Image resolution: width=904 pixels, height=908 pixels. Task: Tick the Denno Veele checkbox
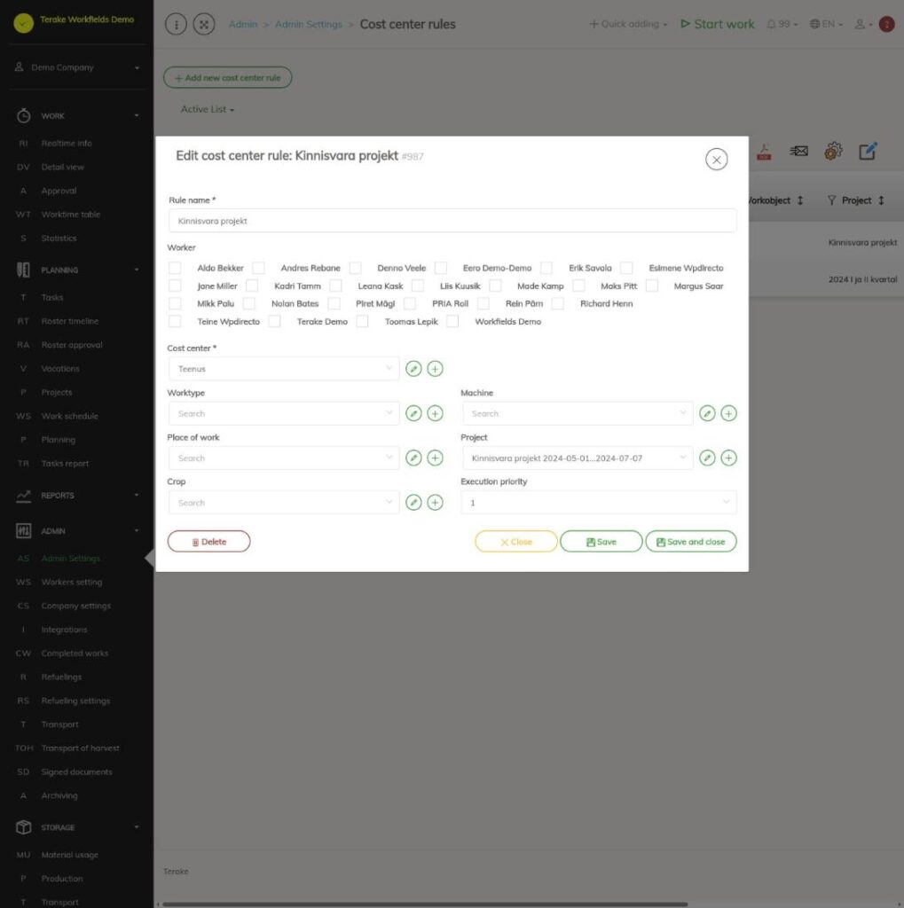coord(355,268)
